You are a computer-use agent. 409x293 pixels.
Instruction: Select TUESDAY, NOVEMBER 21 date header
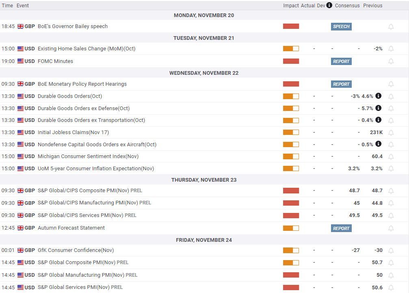click(x=204, y=38)
